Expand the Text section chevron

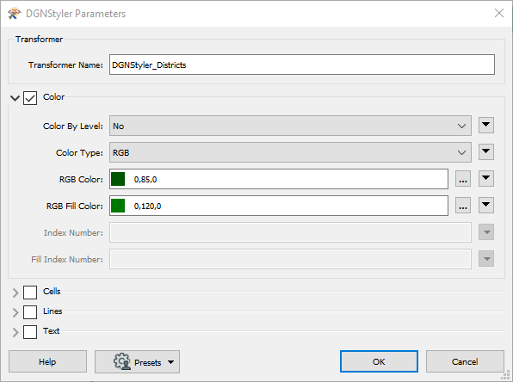point(15,332)
